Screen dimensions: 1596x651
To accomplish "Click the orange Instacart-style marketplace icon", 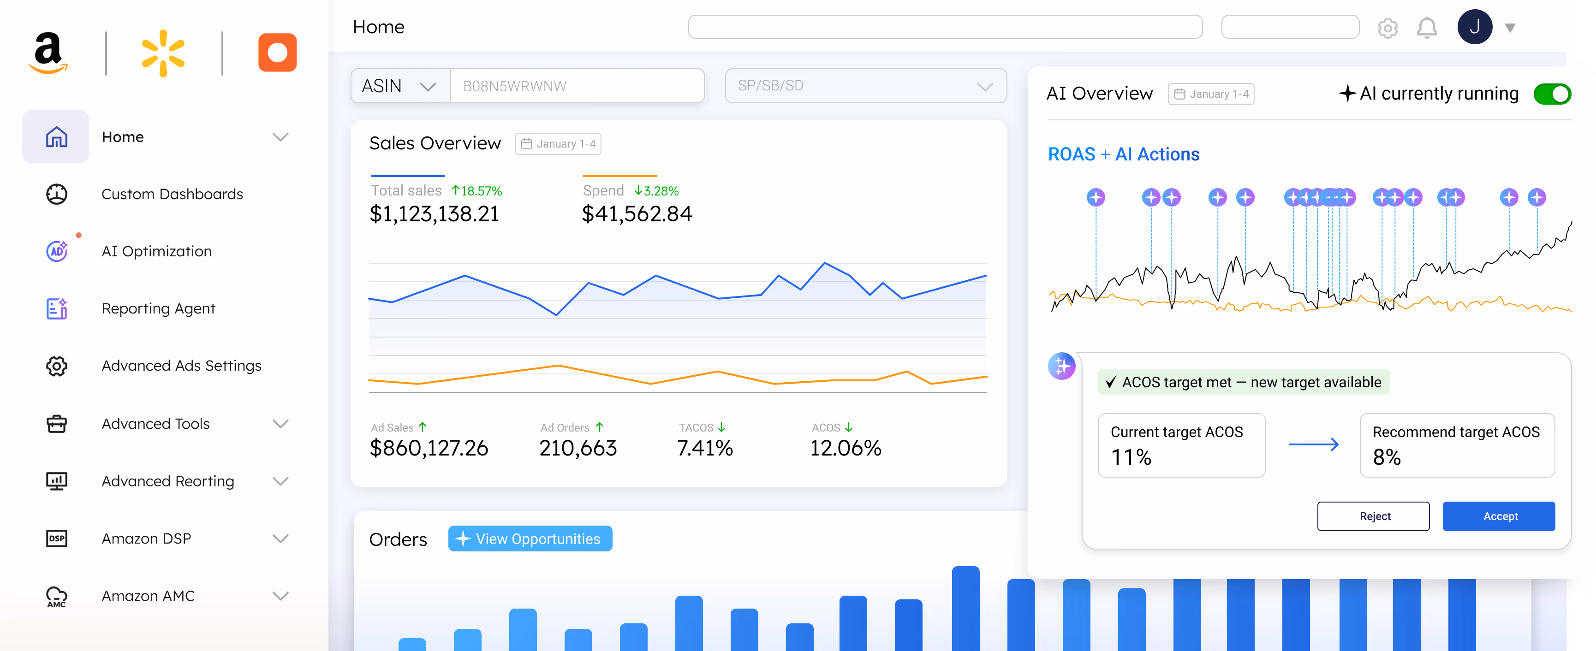I will point(277,53).
